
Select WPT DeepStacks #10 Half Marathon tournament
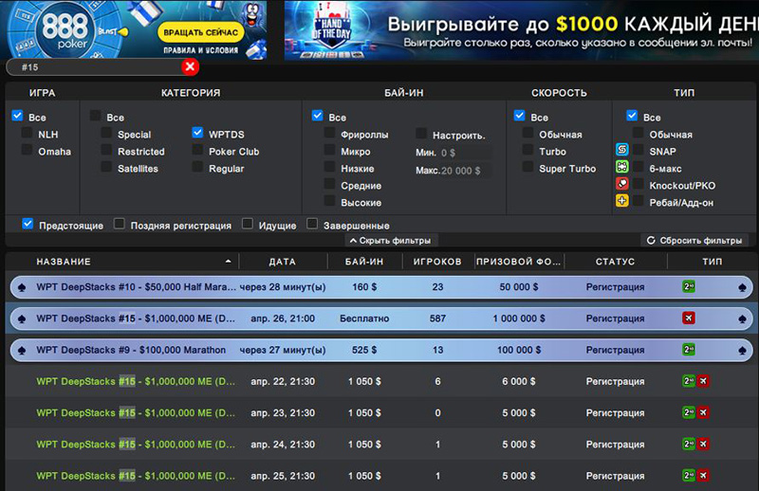(381, 287)
